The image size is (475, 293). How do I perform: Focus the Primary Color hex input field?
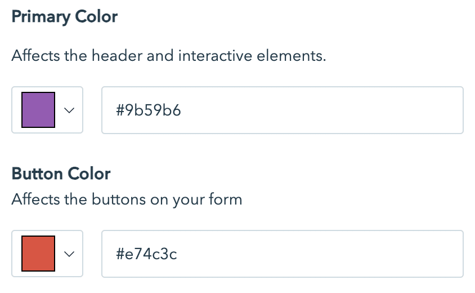282,110
